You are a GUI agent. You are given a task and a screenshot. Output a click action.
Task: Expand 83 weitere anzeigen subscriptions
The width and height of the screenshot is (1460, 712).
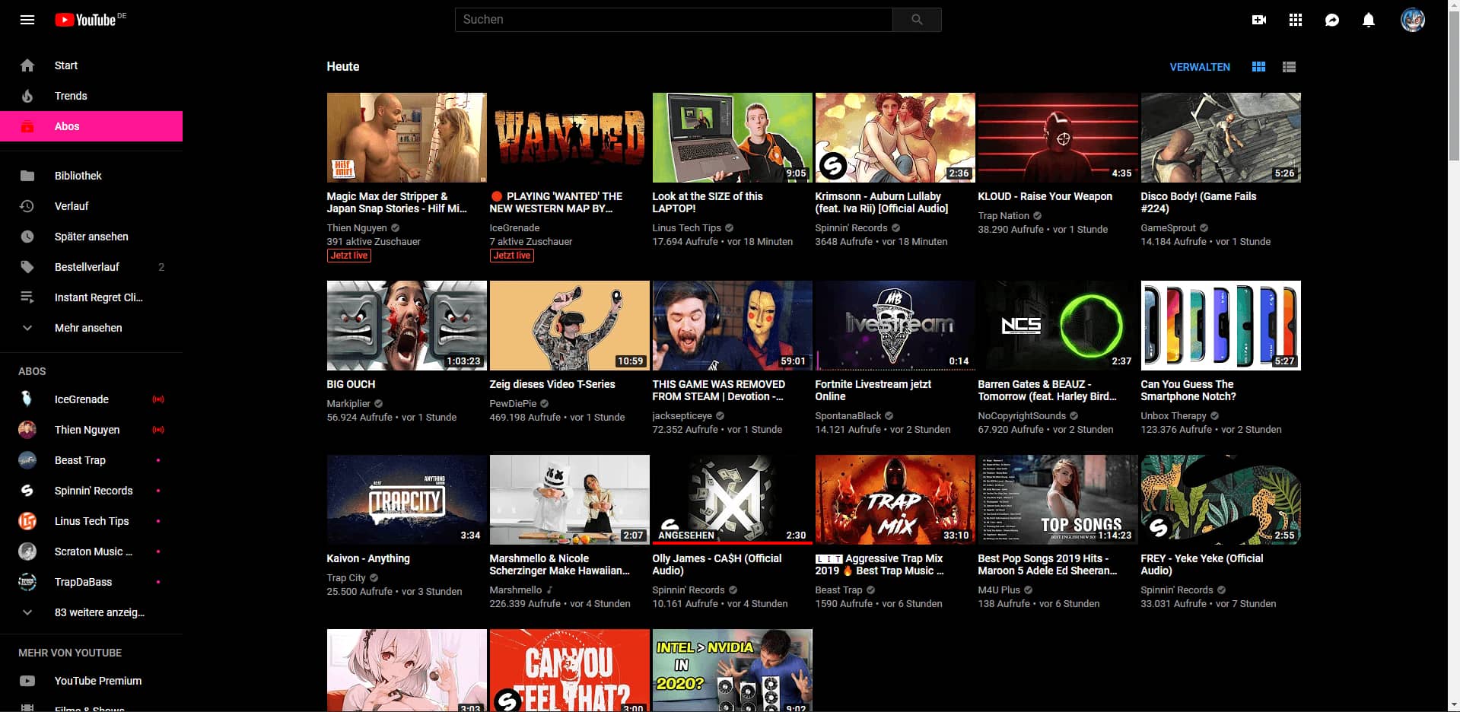tap(91, 612)
